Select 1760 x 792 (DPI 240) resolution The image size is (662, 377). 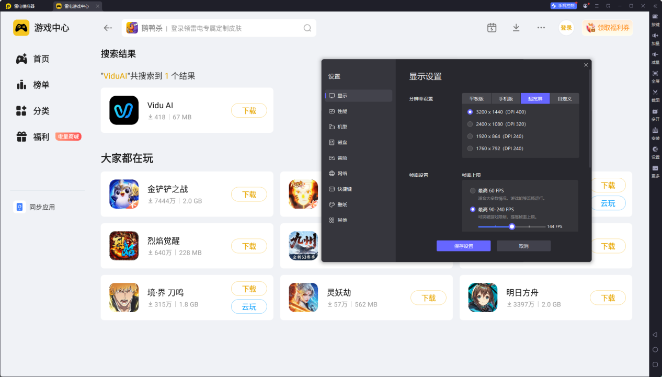[495, 148]
